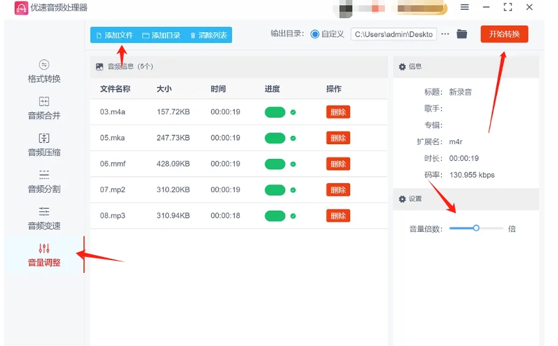Click the 130.955 kbps bitrate value
Image resolution: width=558 pixels, height=346 pixels.
tap(472, 174)
